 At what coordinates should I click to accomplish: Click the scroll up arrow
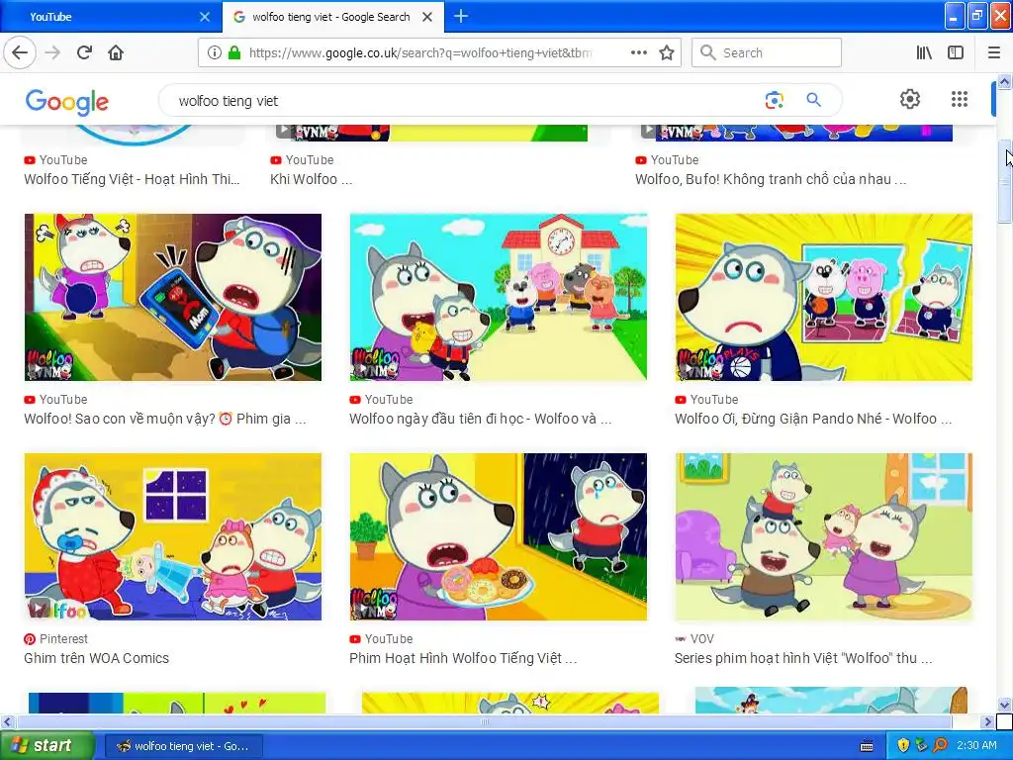pos(1005,81)
